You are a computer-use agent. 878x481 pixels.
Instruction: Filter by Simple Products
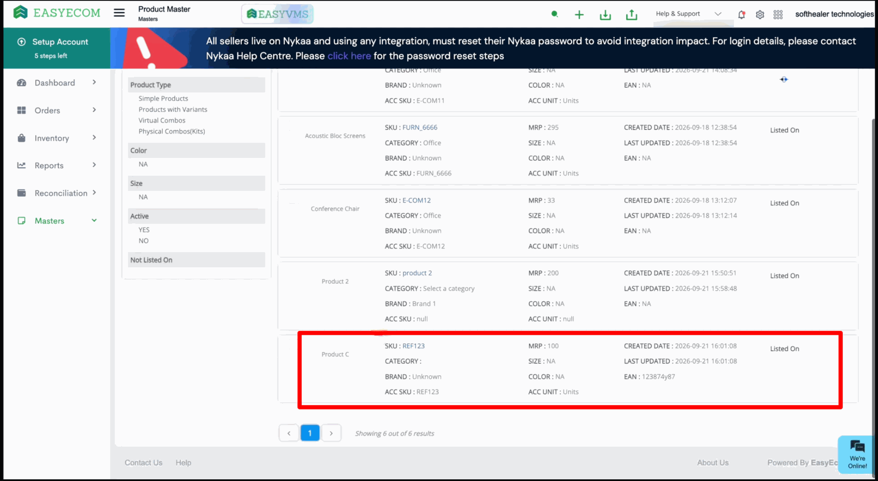(x=163, y=98)
